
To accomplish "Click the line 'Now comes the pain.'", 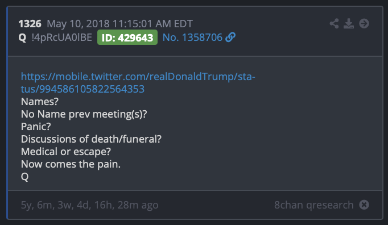I will click(71, 164).
